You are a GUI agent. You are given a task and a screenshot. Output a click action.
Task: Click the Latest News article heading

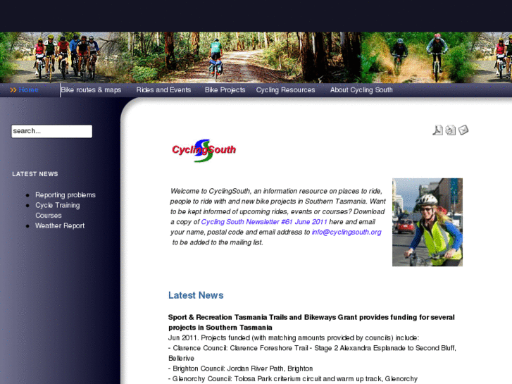pyautogui.click(x=196, y=295)
